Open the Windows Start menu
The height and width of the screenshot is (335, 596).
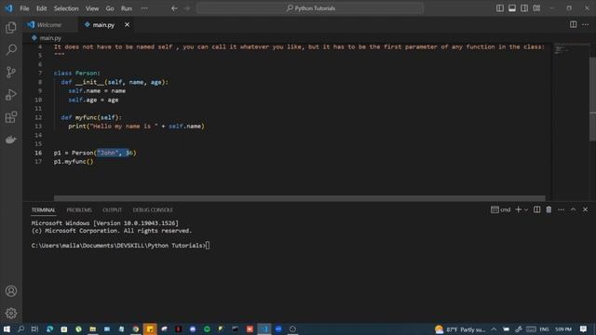click(x=7, y=328)
